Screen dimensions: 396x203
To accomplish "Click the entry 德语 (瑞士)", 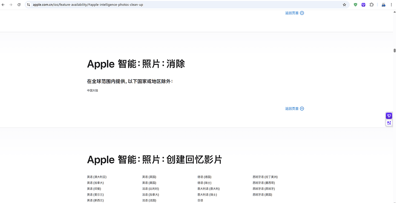I will coord(205,183).
